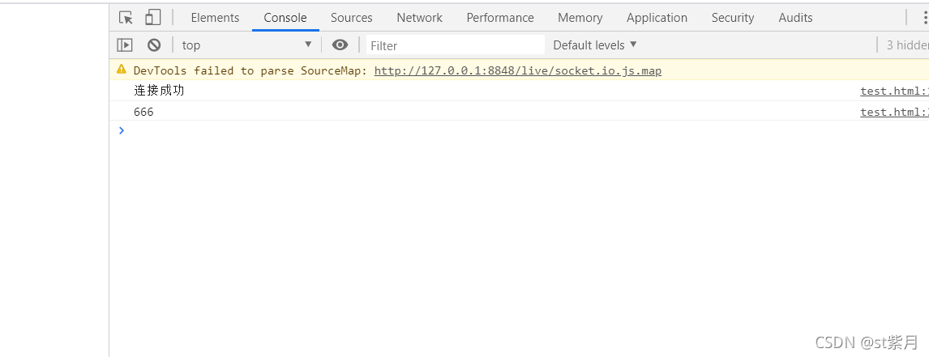Switch to the Memory tab
929x357 pixels.
(580, 18)
